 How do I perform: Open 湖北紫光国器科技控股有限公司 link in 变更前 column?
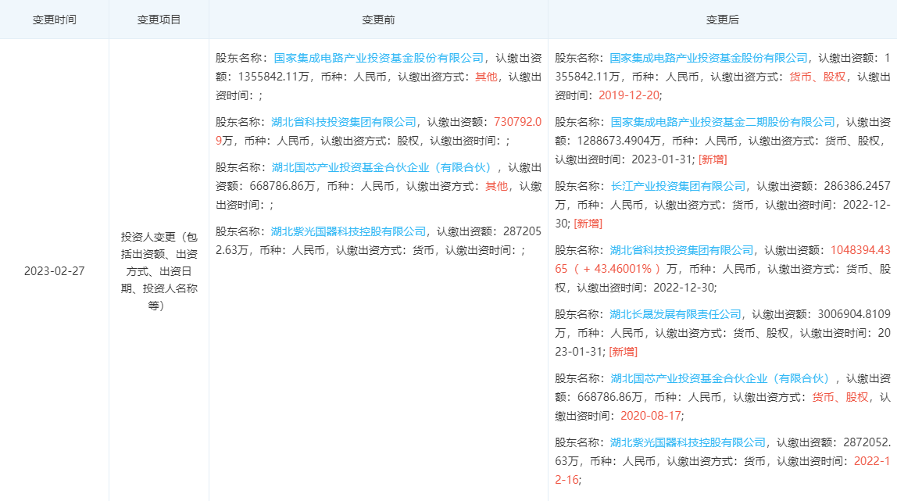[x=348, y=231]
